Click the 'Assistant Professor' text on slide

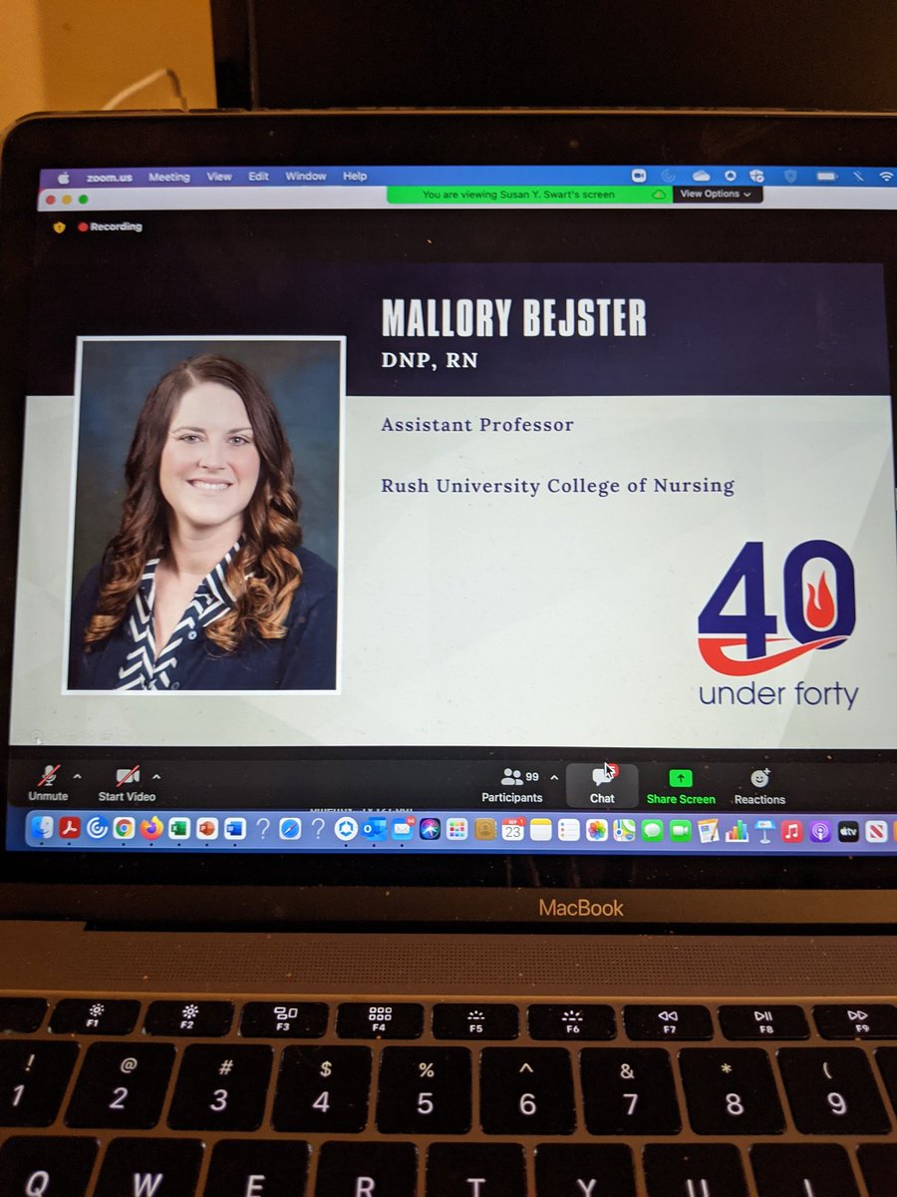tap(477, 424)
